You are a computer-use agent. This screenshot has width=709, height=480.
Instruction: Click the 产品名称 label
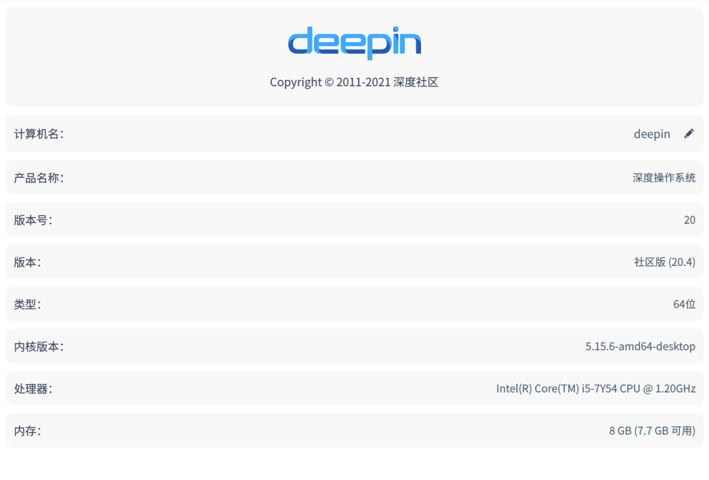pyautogui.click(x=39, y=178)
